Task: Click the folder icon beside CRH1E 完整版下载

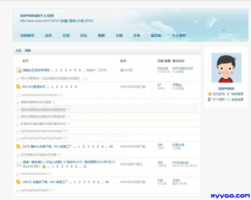Action: pos(19,182)
